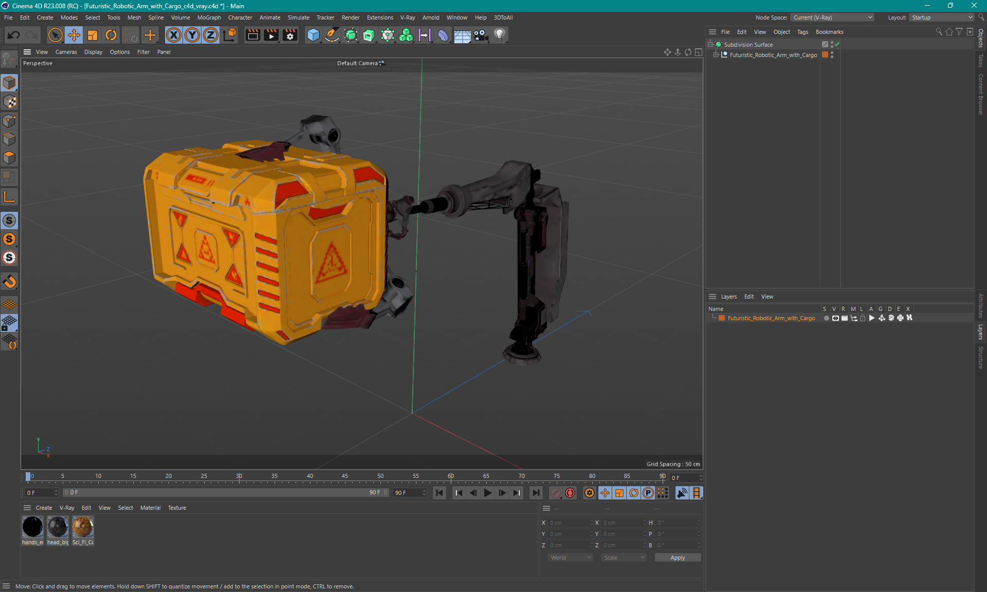The height and width of the screenshot is (592, 987).
Task: Add a Floor environment object
Action: click(x=462, y=35)
